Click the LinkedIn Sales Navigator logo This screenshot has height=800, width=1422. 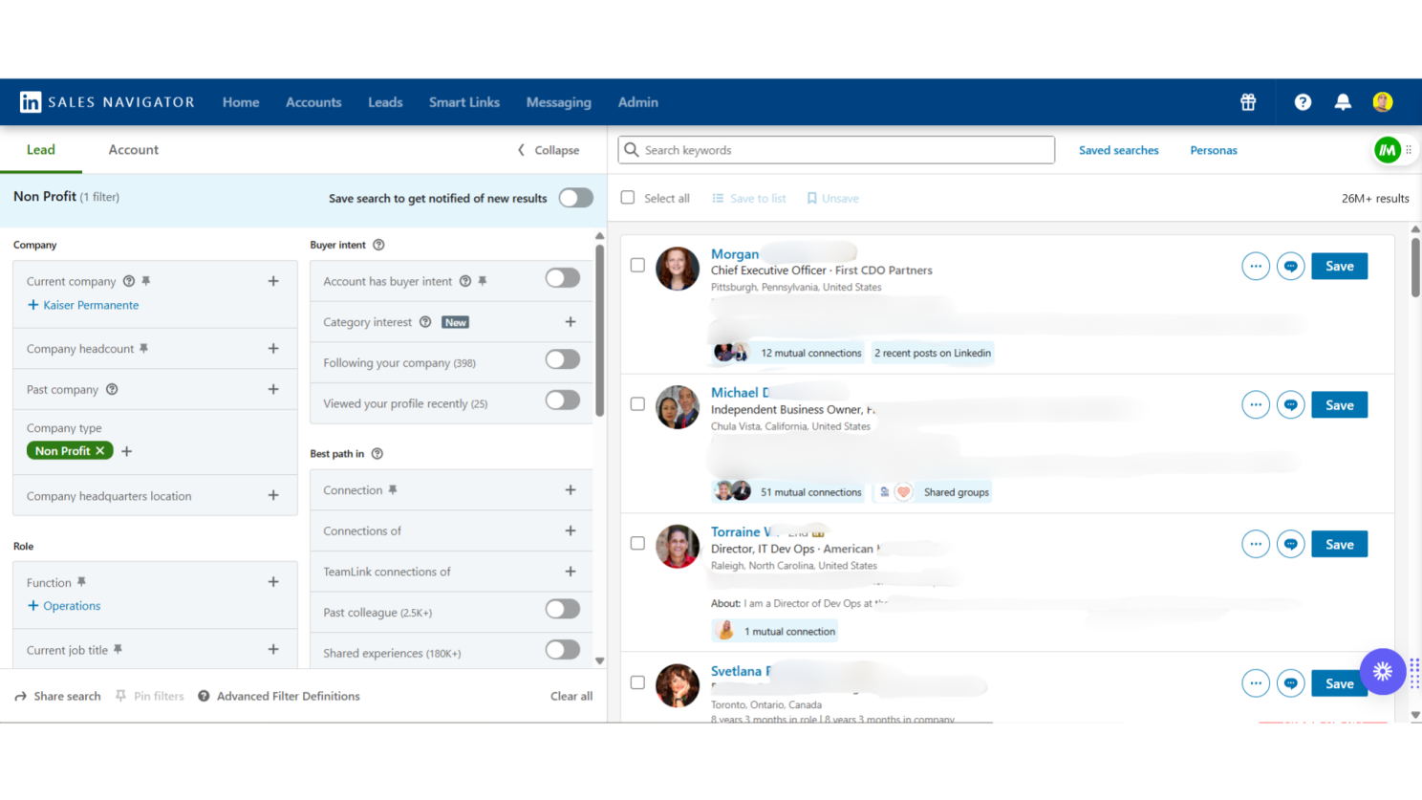(x=107, y=102)
